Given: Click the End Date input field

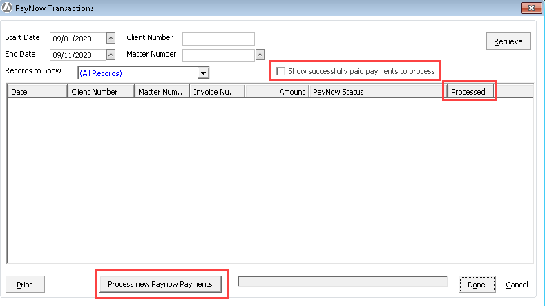Looking at the screenshot, I should [x=78, y=55].
